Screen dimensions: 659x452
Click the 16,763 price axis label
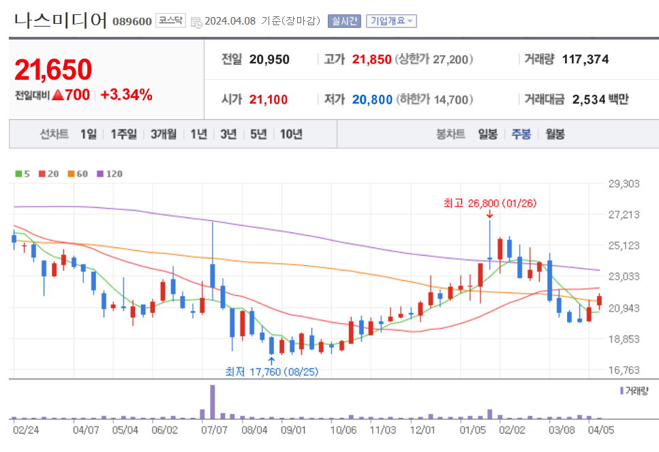coord(624,370)
